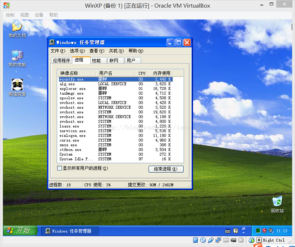Click VirtualBox keyboard capture arrow icon

tap(259, 240)
